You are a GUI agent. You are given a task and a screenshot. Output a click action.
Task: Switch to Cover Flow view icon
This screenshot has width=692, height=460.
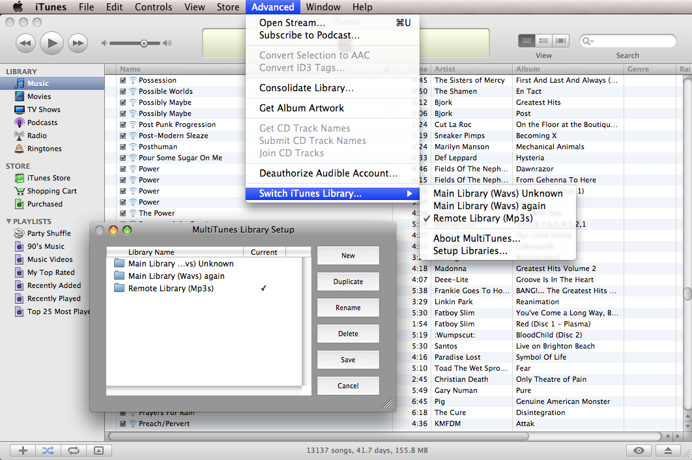[x=560, y=41]
